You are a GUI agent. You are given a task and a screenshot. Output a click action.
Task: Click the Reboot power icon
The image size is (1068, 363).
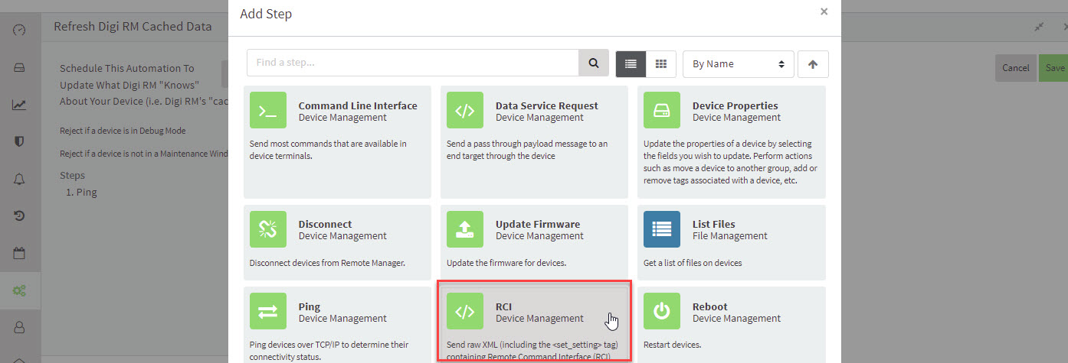(662, 312)
